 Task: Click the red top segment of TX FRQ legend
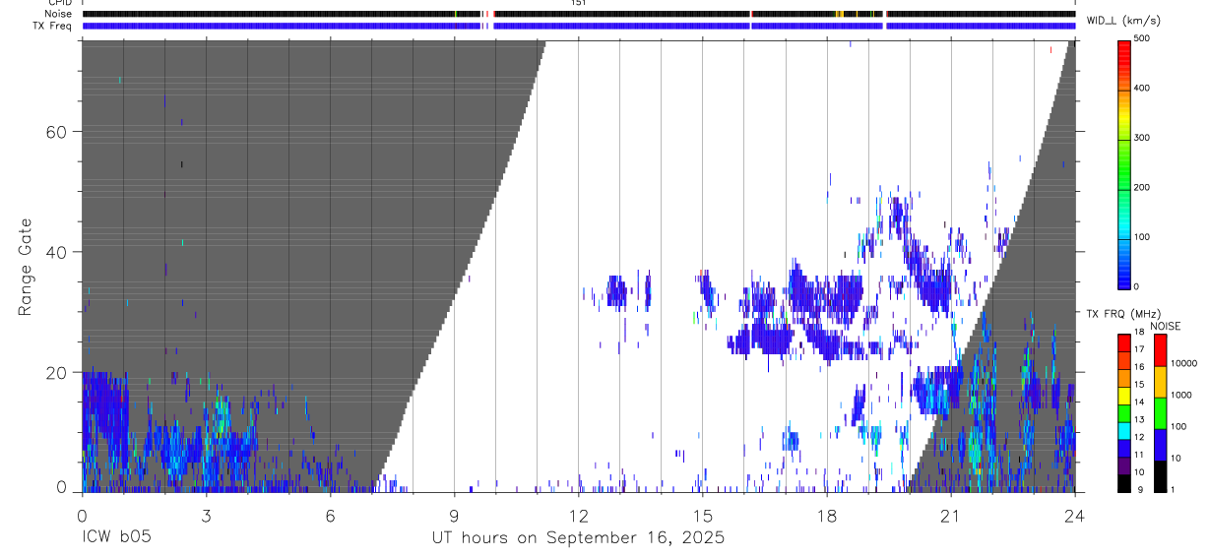[1123, 343]
